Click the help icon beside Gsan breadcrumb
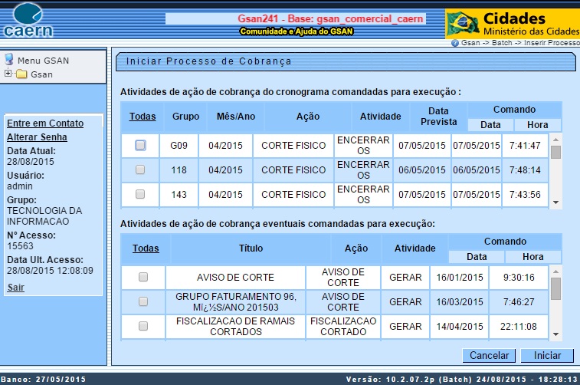The width and height of the screenshot is (580, 385). point(455,44)
